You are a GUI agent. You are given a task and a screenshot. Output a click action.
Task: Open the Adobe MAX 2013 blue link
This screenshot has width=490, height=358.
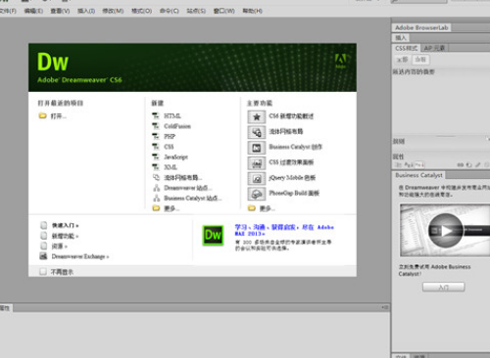pos(284,230)
